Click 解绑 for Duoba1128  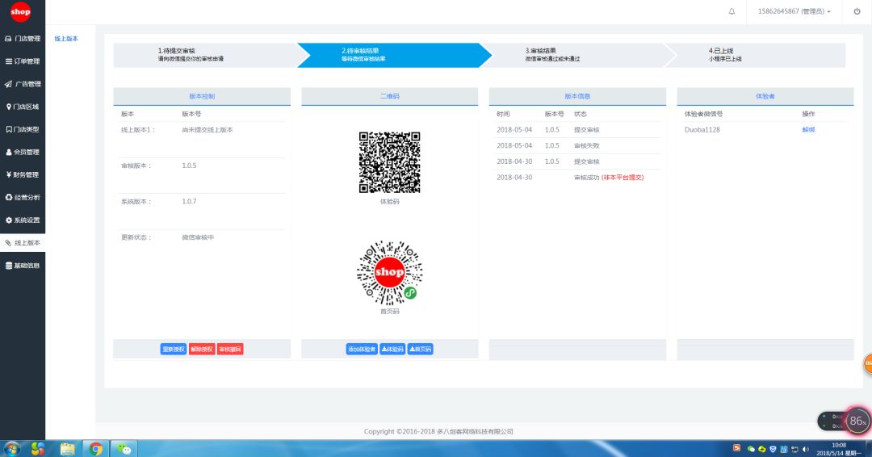click(808, 129)
